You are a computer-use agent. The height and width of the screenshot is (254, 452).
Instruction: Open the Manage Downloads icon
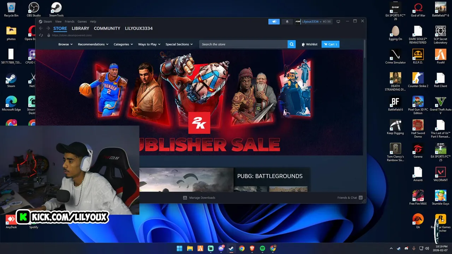pyautogui.click(x=185, y=198)
